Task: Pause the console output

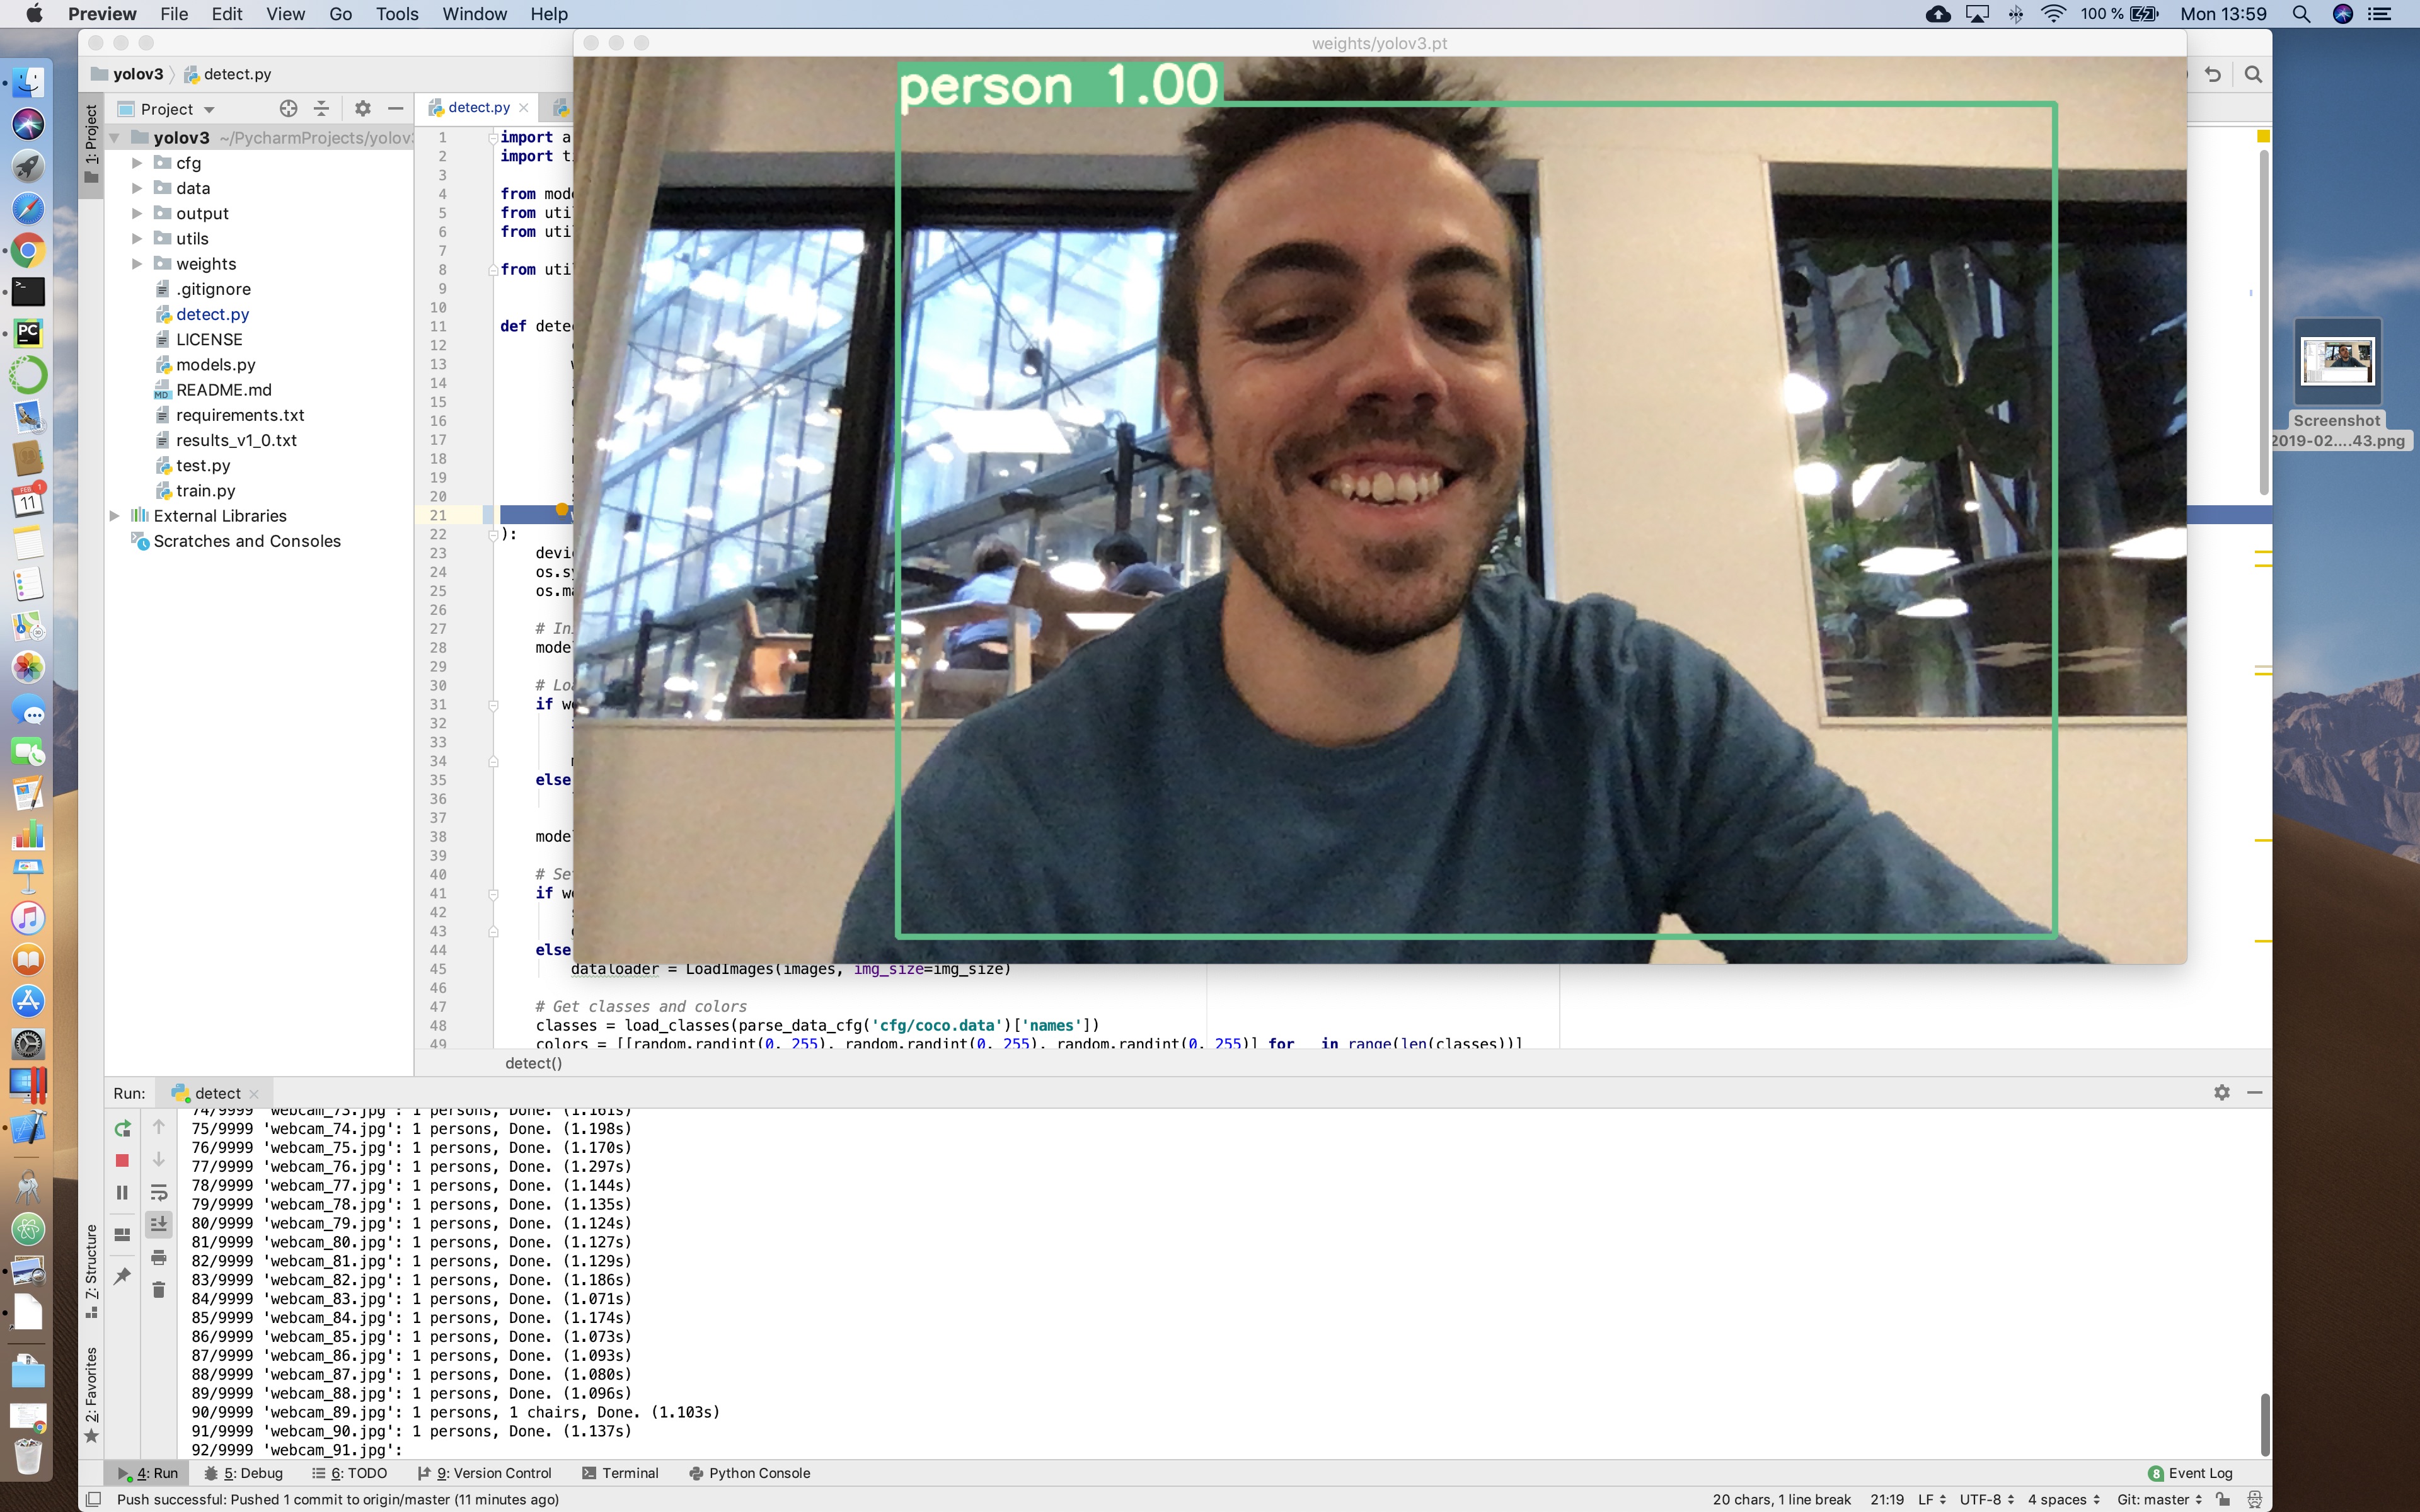Action: [123, 1192]
